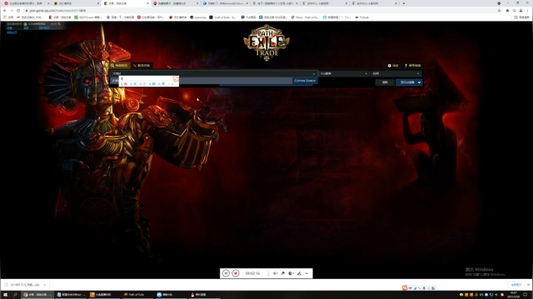Screen dimensions: 533x299
Task: Close the downloads bar
Action: [x=528, y=285]
